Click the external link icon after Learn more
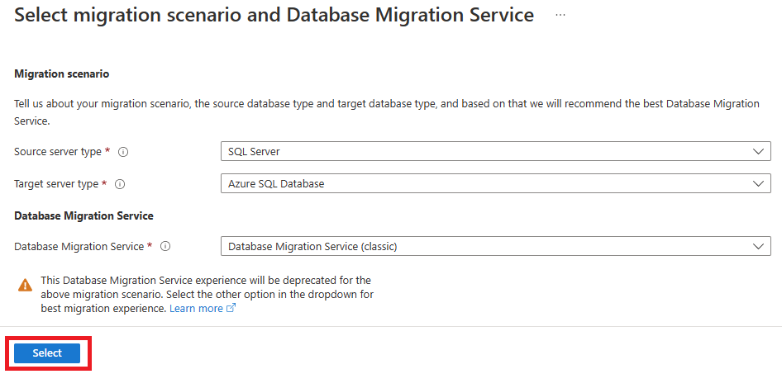The width and height of the screenshot is (782, 374). pyautogui.click(x=231, y=308)
